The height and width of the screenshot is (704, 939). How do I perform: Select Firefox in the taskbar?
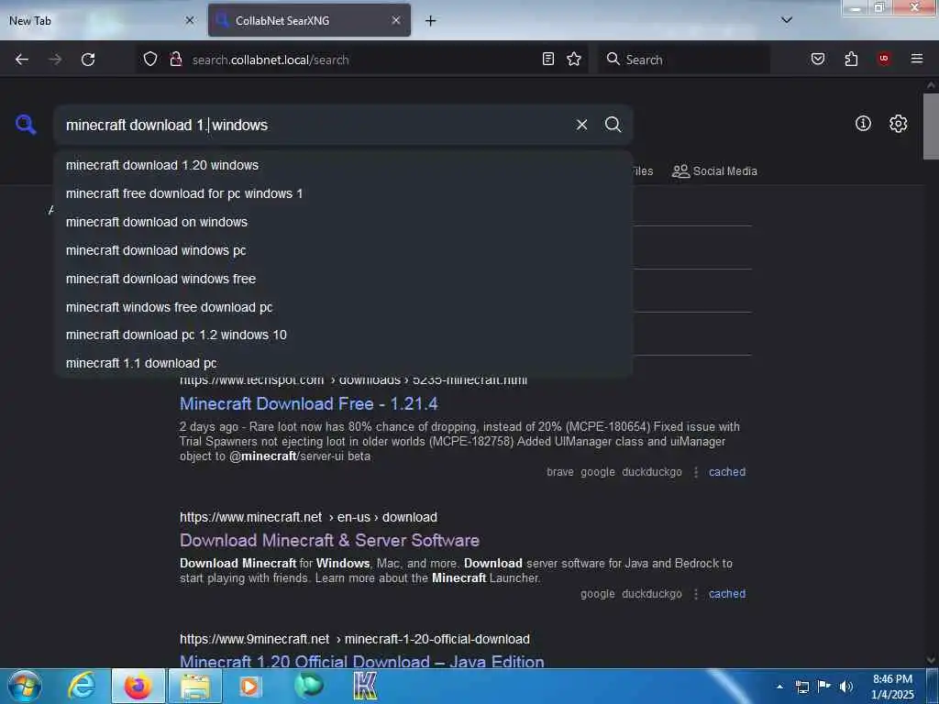click(138, 686)
